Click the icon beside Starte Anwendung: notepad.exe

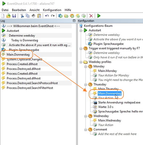(x=95, y=103)
